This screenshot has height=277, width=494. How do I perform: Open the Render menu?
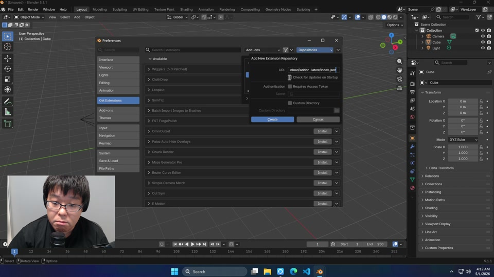point(33,9)
